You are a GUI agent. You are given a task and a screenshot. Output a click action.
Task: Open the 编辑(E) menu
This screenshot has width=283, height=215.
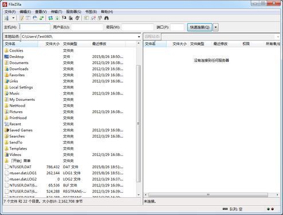[x=25, y=11]
